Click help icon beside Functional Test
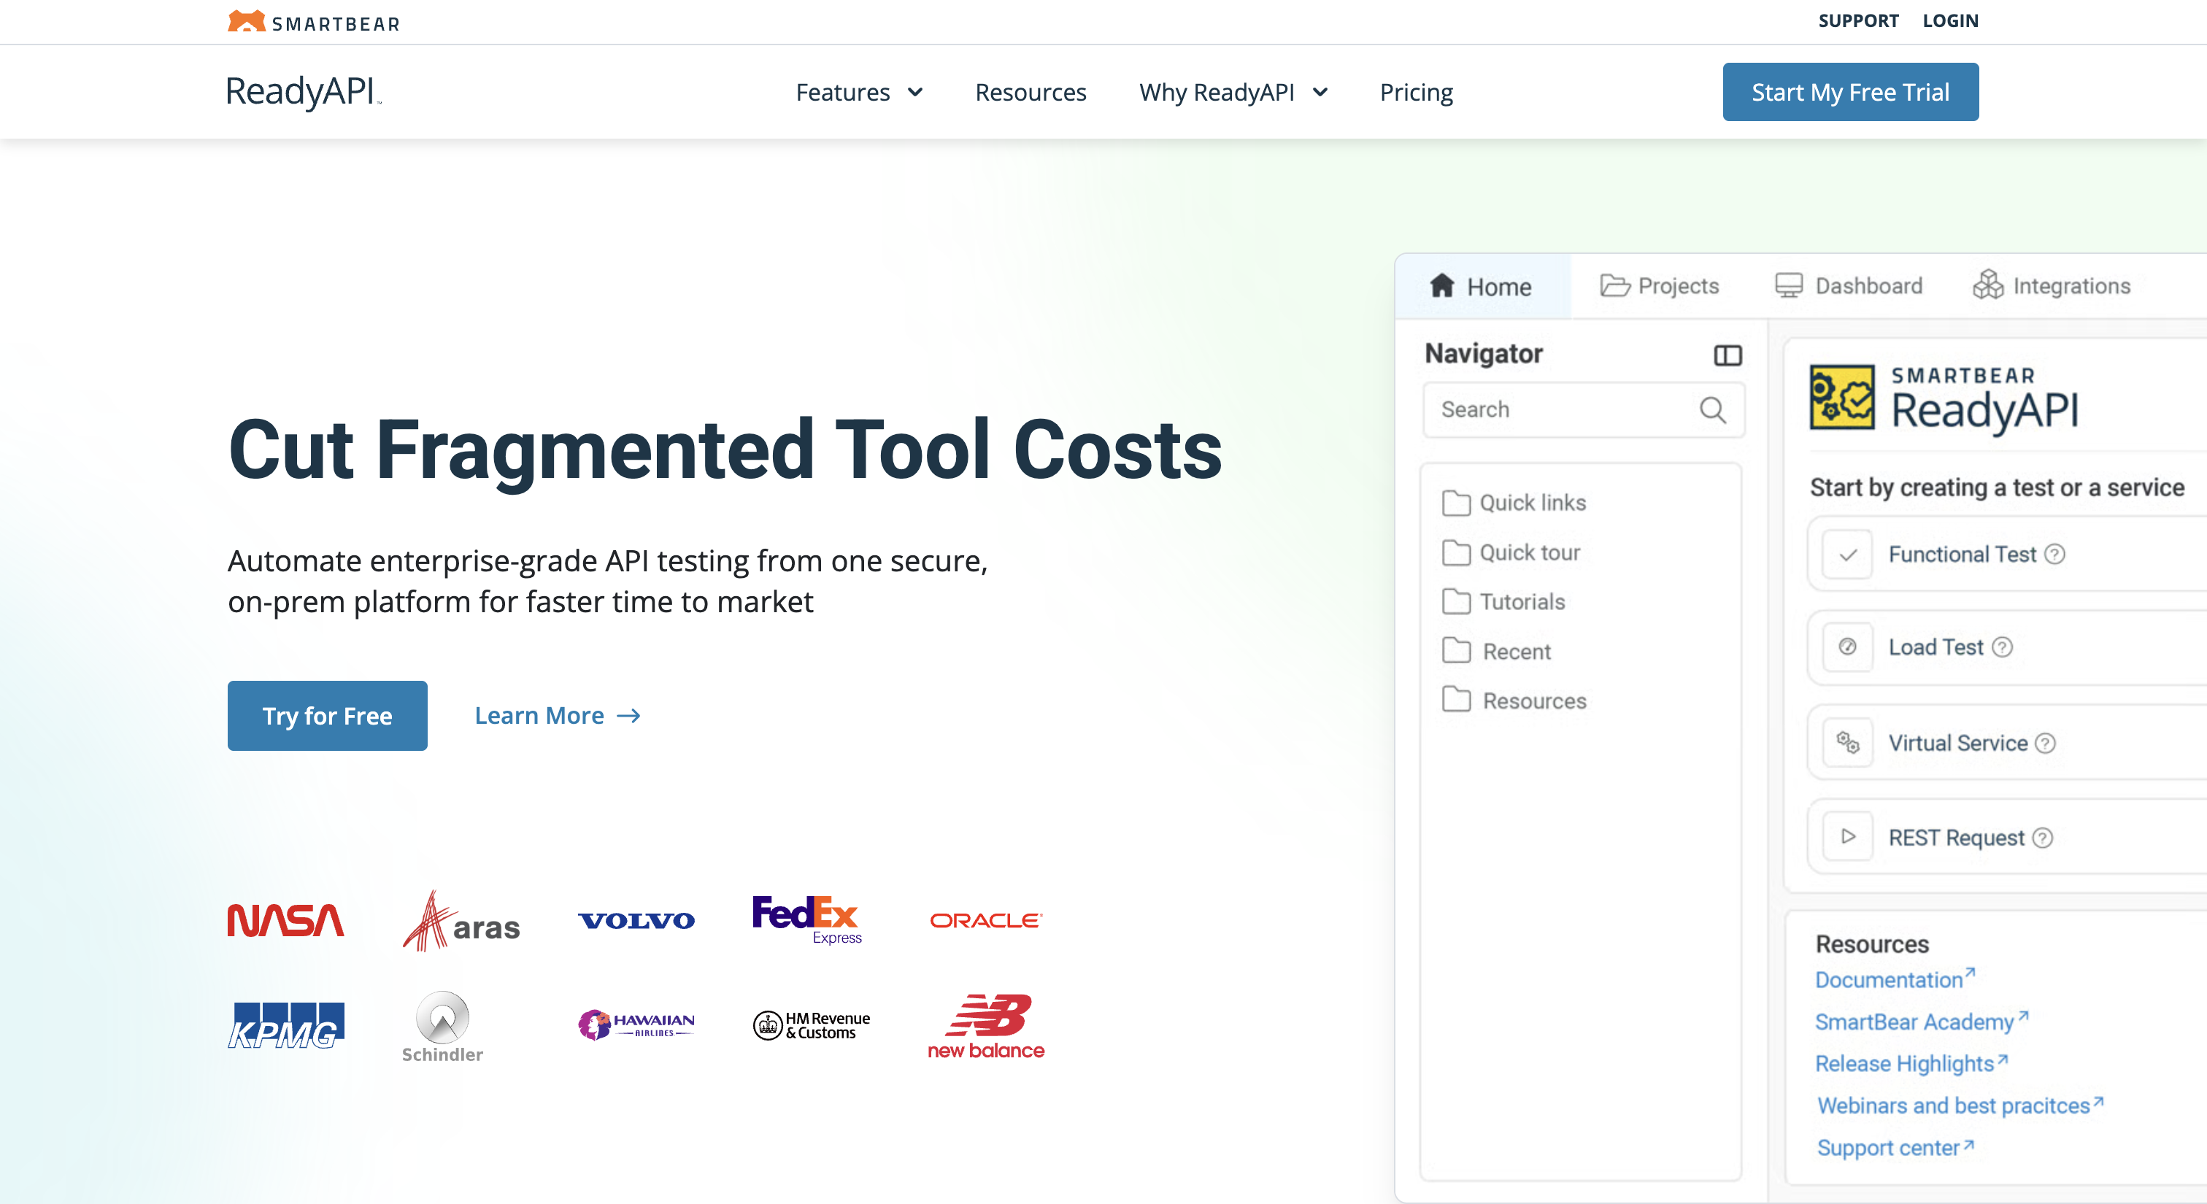This screenshot has height=1204, width=2207. pos(2054,555)
